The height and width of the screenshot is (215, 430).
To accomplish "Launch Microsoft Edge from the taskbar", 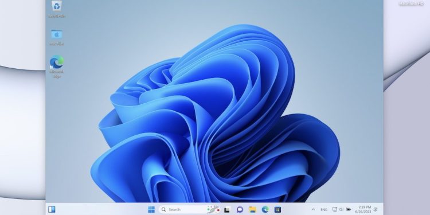I will tap(265, 210).
